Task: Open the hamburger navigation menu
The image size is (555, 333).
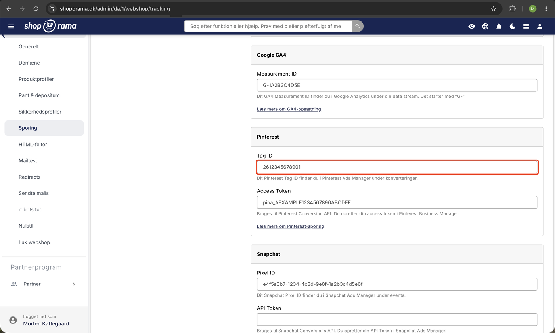Action: (x=11, y=26)
